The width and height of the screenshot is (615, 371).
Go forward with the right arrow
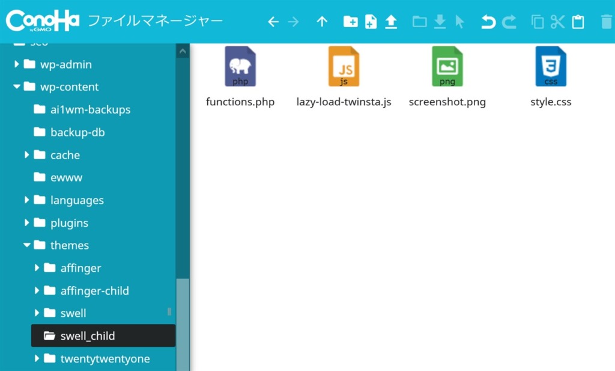coord(293,22)
